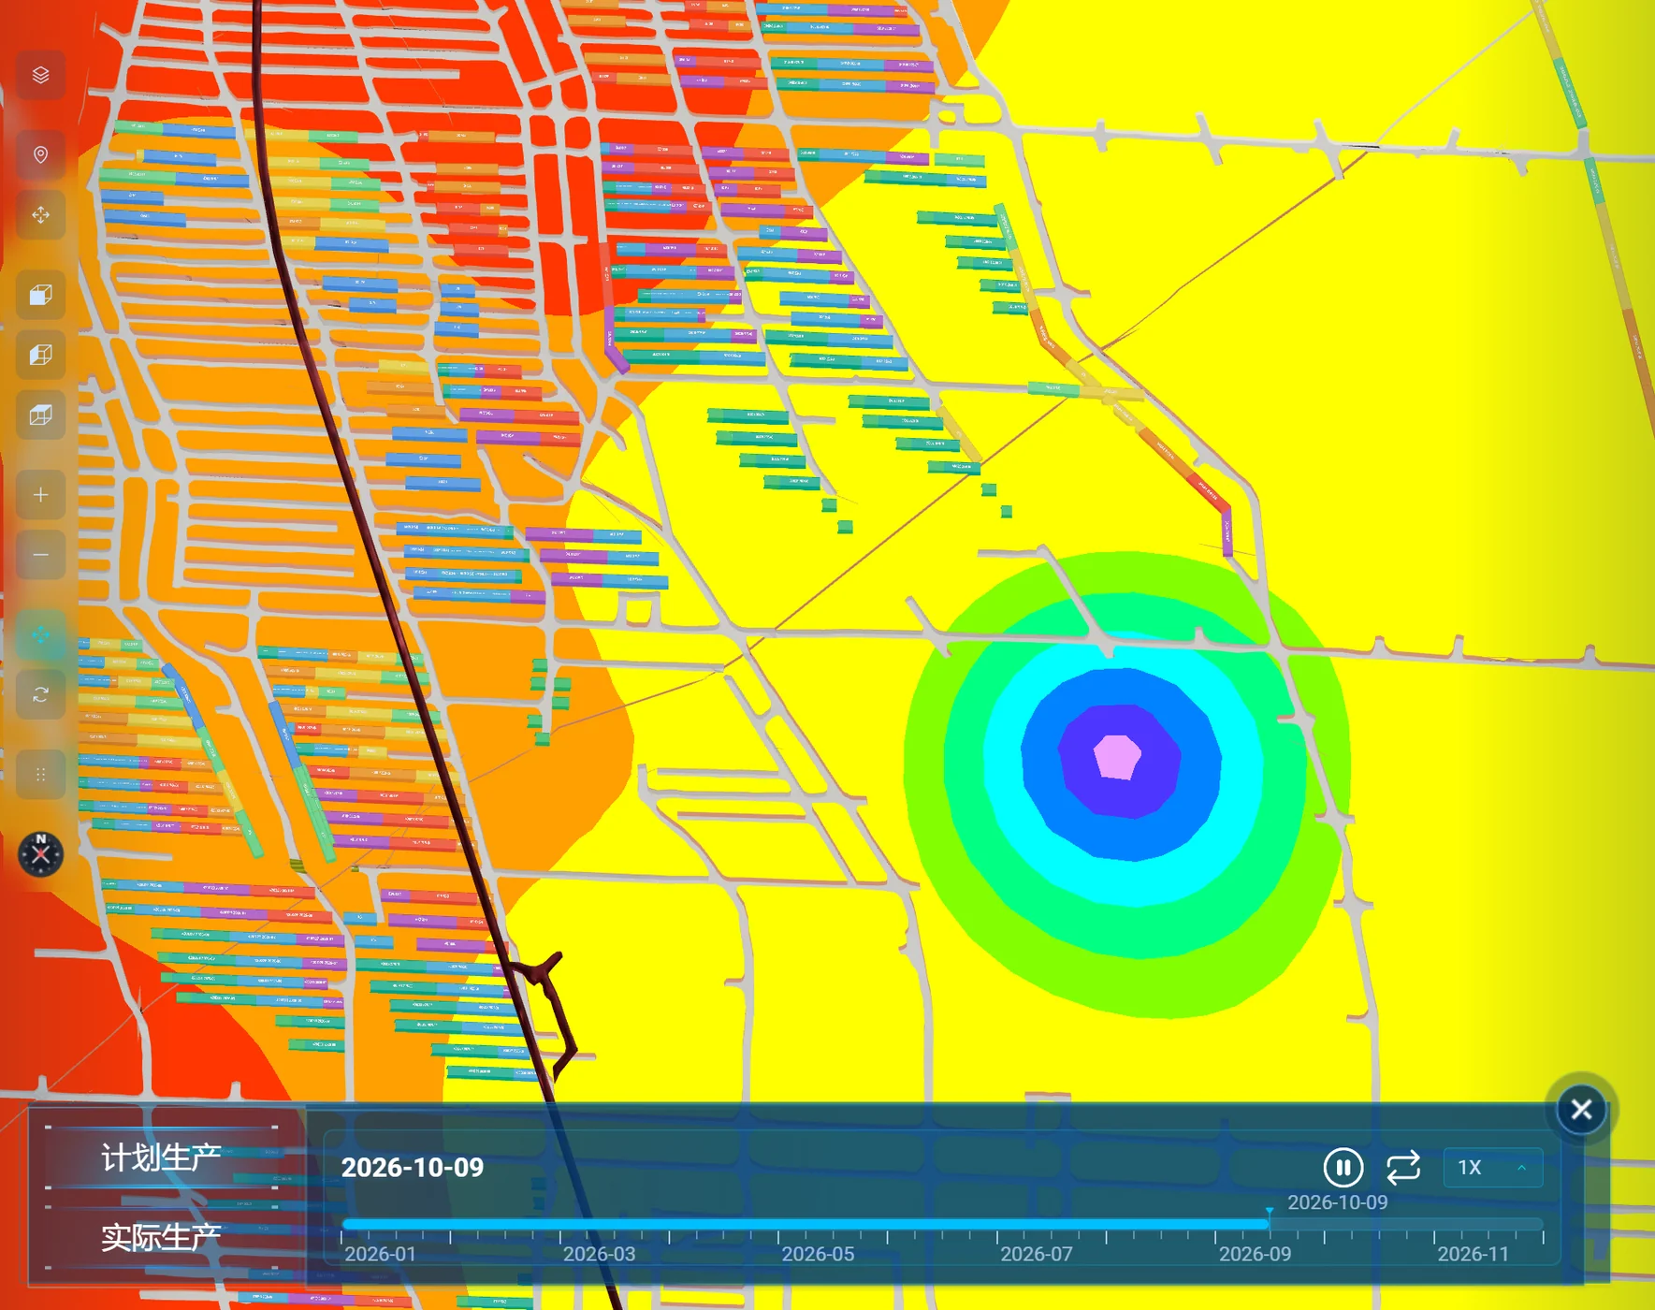Toggle the highlighted pan mode icon
This screenshot has width=1655, height=1310.
click(40, 635)
